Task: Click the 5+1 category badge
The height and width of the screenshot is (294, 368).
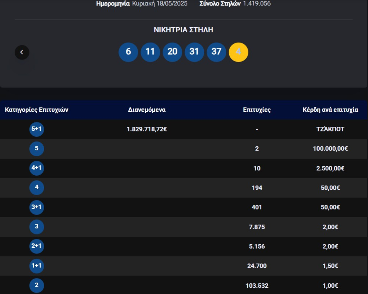Action: point(36,129)
